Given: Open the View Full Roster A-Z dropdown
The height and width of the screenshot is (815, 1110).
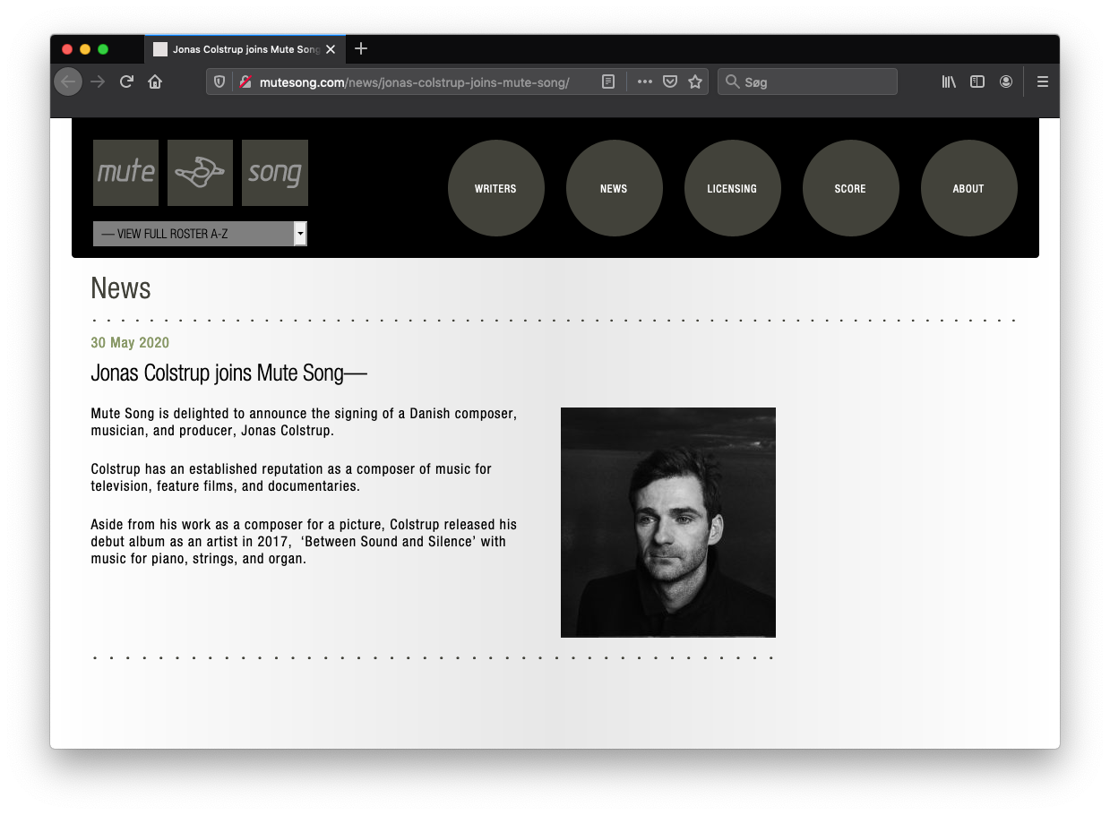Looking at the screenshot, I should click(x=200, y=234).
